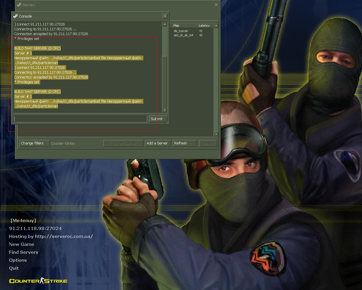The image size is (362, 290).
Task: Click the unhighlighted 'Connecting to 91.211.117.90:27026 ...' line
Action: [45, 29]
